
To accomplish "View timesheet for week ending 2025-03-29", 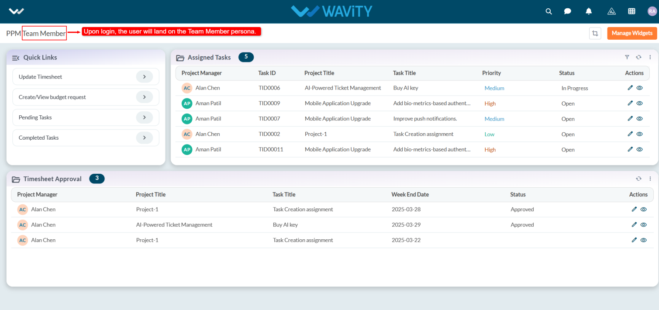I will click(643, 224).
